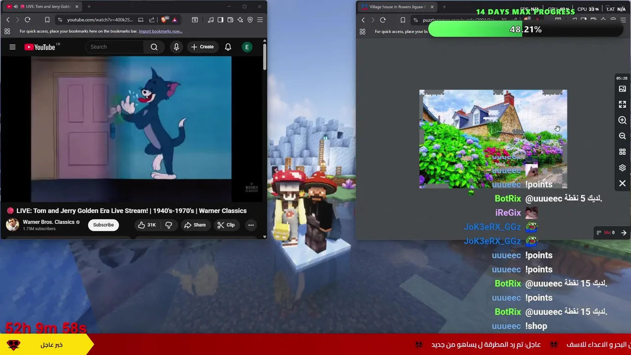Open the new tab button in YouTube window
Viewport: 631px width, 355px height.
point(89,6)
